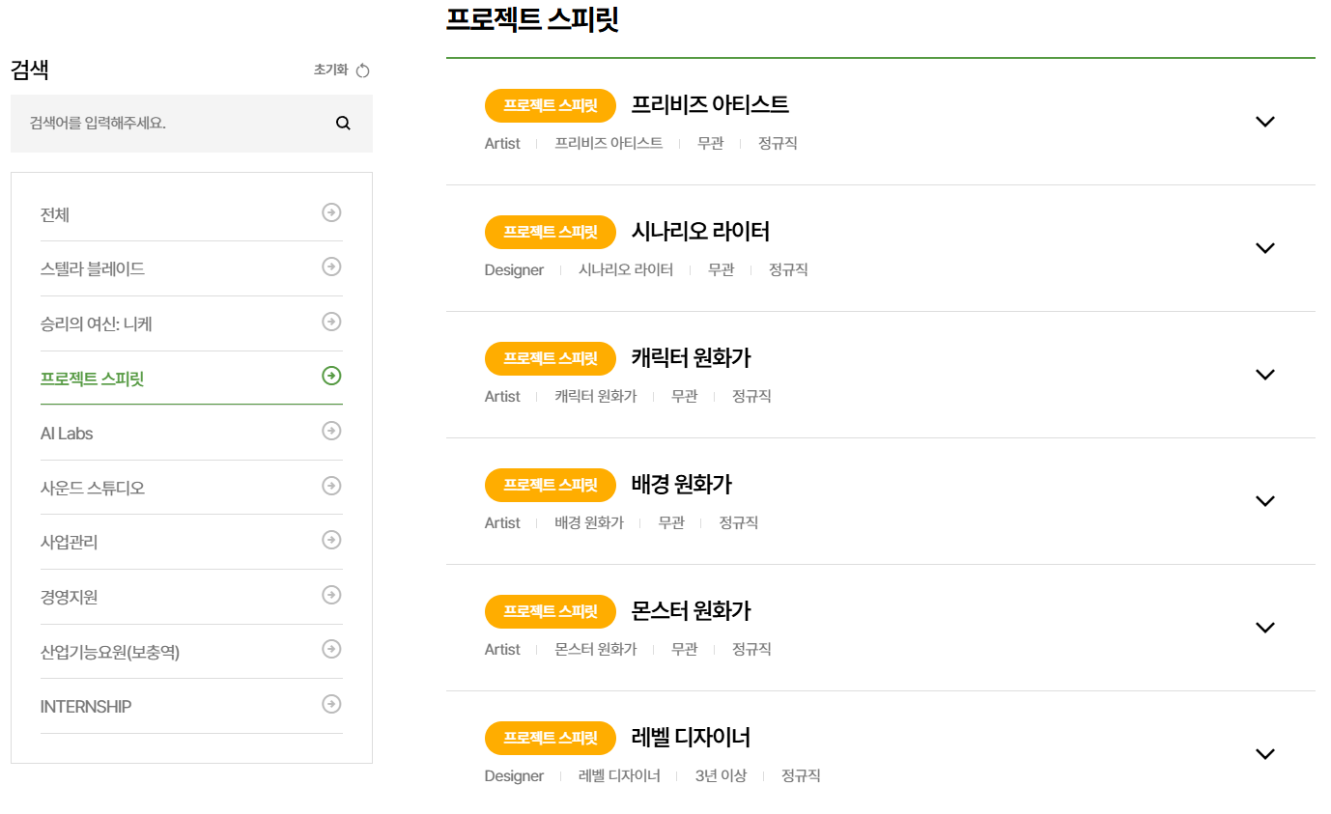
Task: Click the 초기화 reset refresh icon
Action: tap(363, 70)
